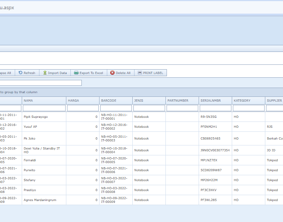Click the search box below the toolbar
Image resolution: width=283 pixels, height=222 pixels.
pos(41,83)
